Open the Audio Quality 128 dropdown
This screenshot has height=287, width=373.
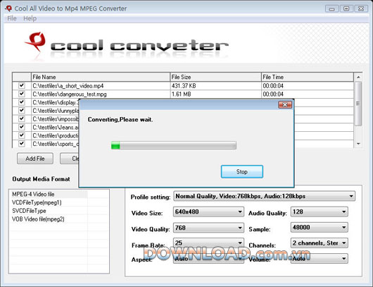(x=320, y=212)
